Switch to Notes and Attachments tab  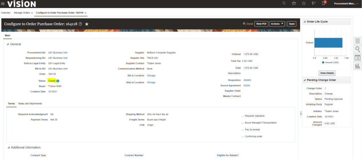30,104
